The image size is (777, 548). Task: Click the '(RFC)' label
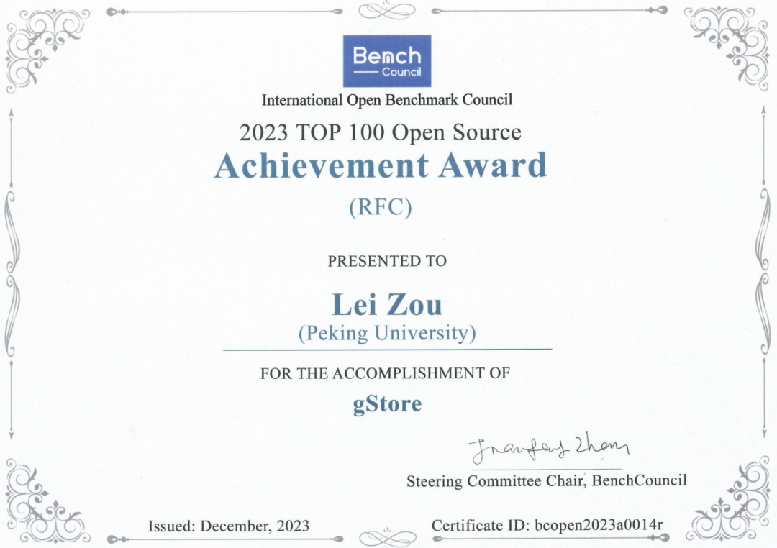point(381,207)
